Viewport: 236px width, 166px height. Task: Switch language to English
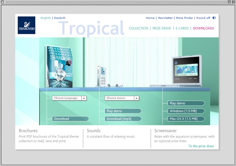46,18
